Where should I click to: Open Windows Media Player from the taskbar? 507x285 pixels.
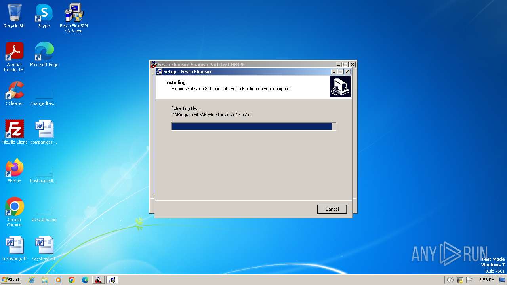pyautogui.click(x=58, y=280)
